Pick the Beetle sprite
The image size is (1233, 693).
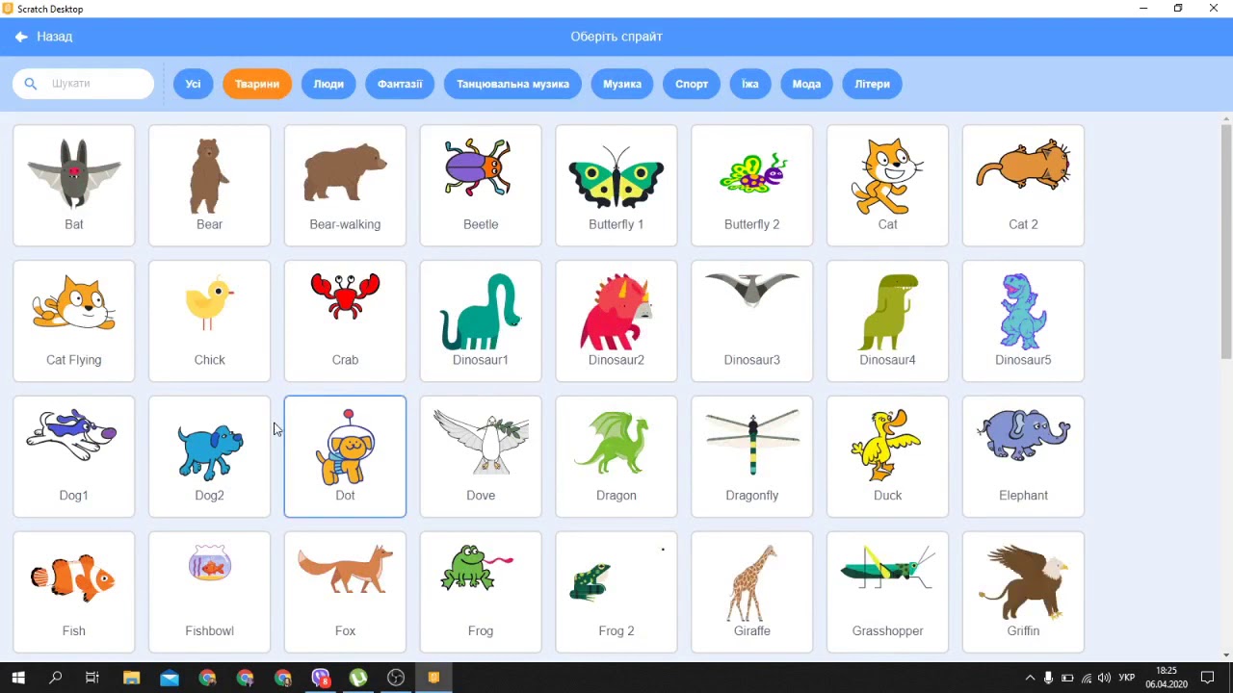481,185
